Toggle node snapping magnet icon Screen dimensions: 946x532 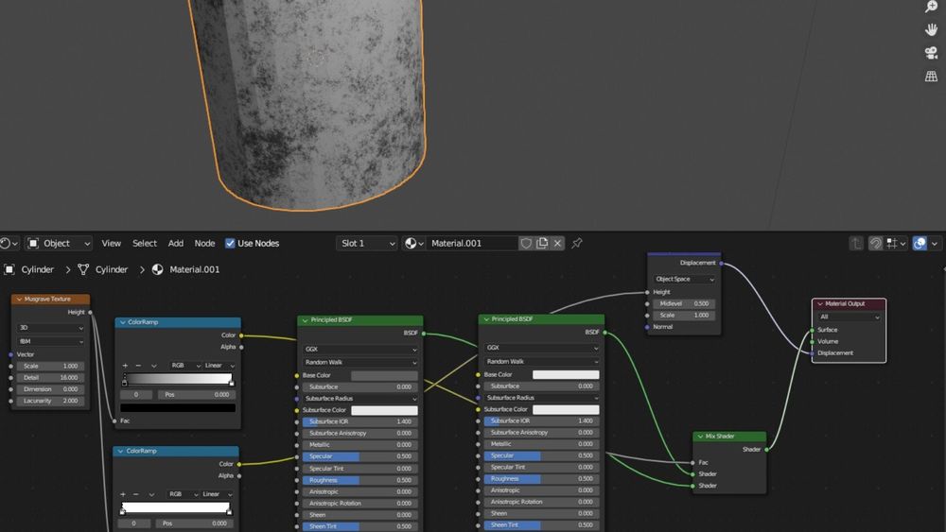point(875,244)
